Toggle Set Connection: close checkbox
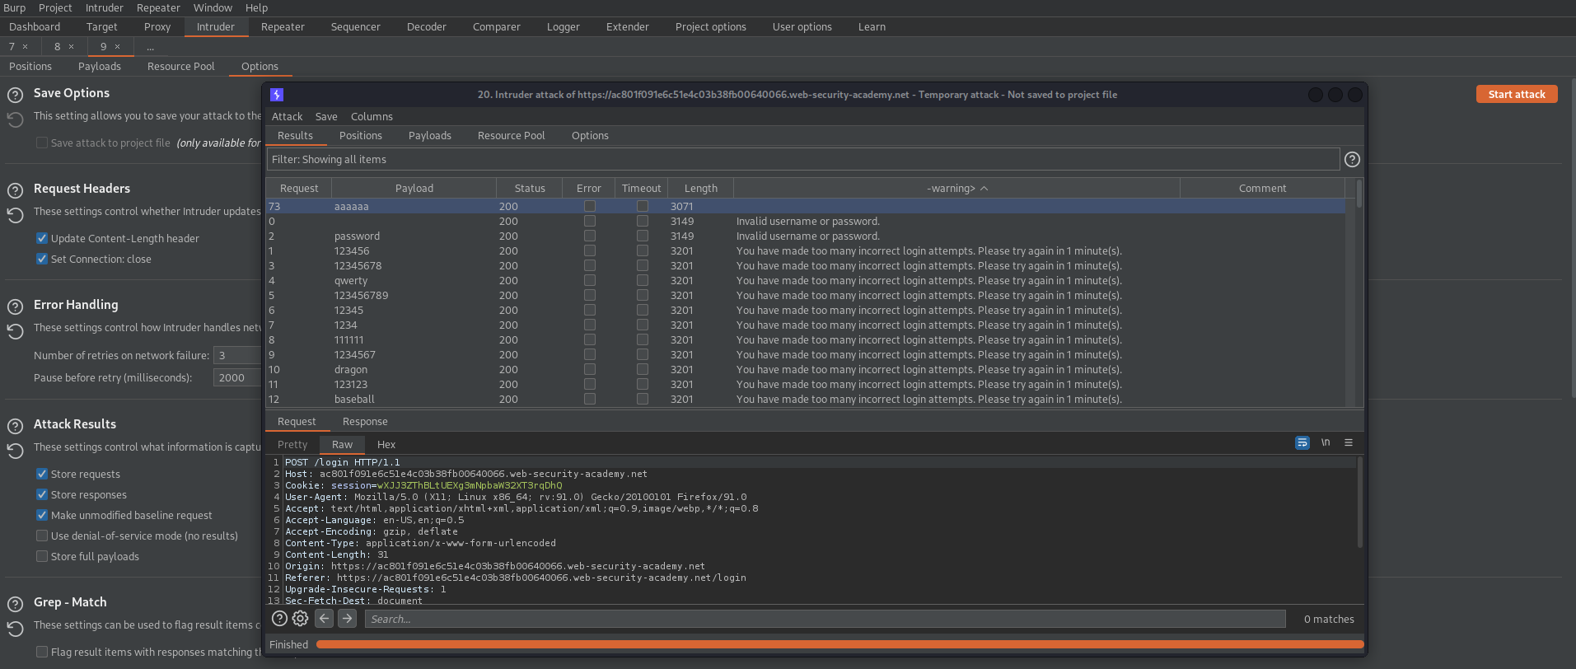This screenshot has width=1576, height=669. click(x=42, y=259)
